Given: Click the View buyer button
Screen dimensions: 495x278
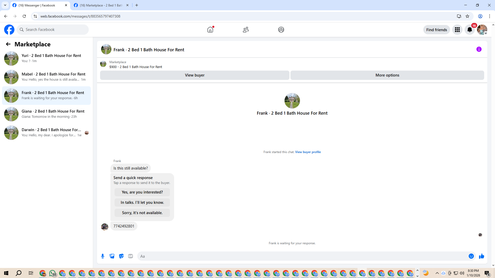Looking at the screenshot, I should pos(195,75).
